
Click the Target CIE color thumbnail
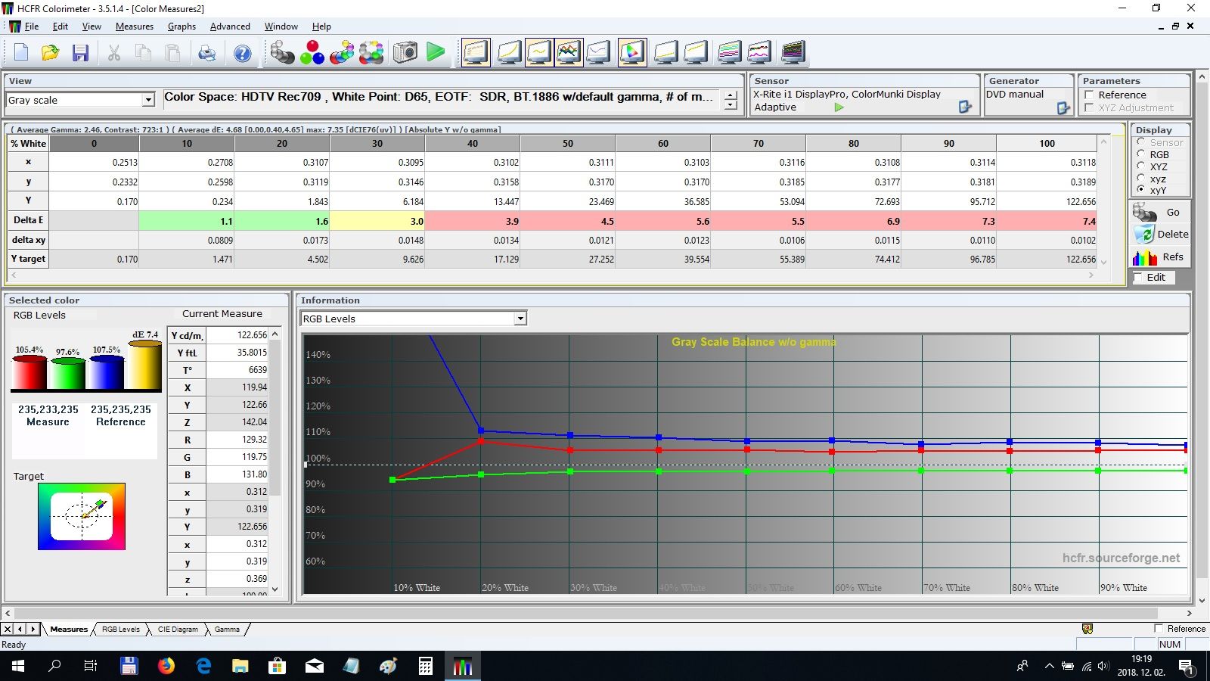click(x=82, y=516)
